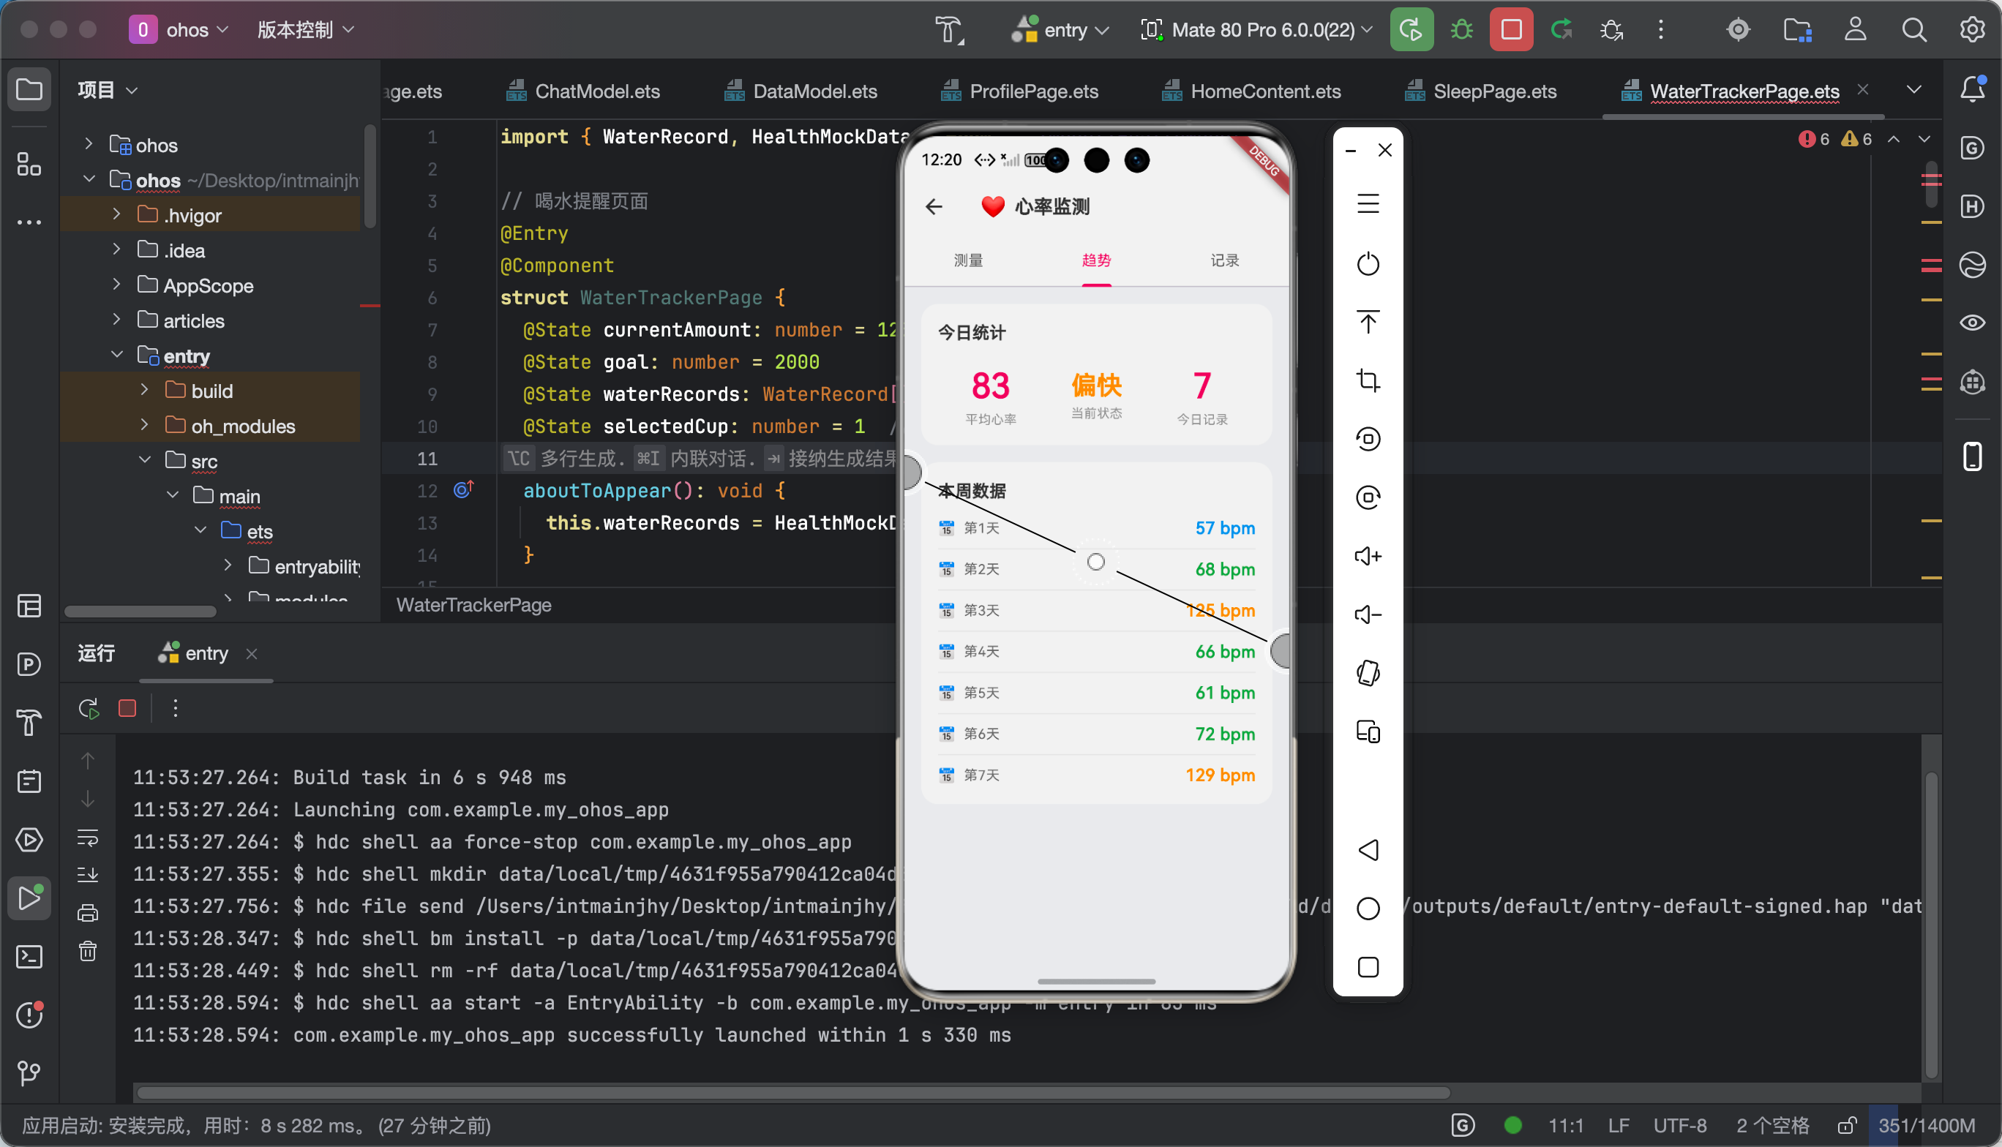Decrease emulator volume

point(1368,614)
